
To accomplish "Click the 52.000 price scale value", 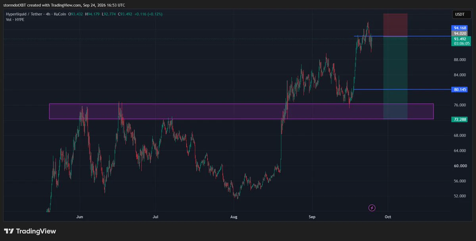I will (x=460, y=196).
